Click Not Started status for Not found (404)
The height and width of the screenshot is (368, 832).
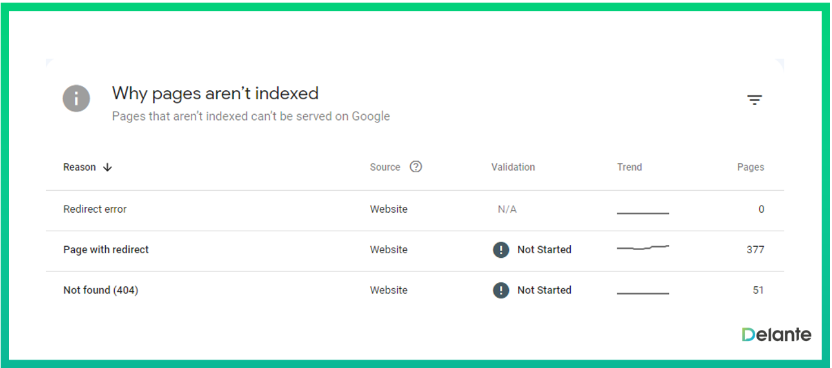pos(544,291)
